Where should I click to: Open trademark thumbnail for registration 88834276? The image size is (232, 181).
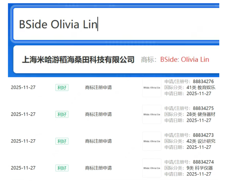152,88
